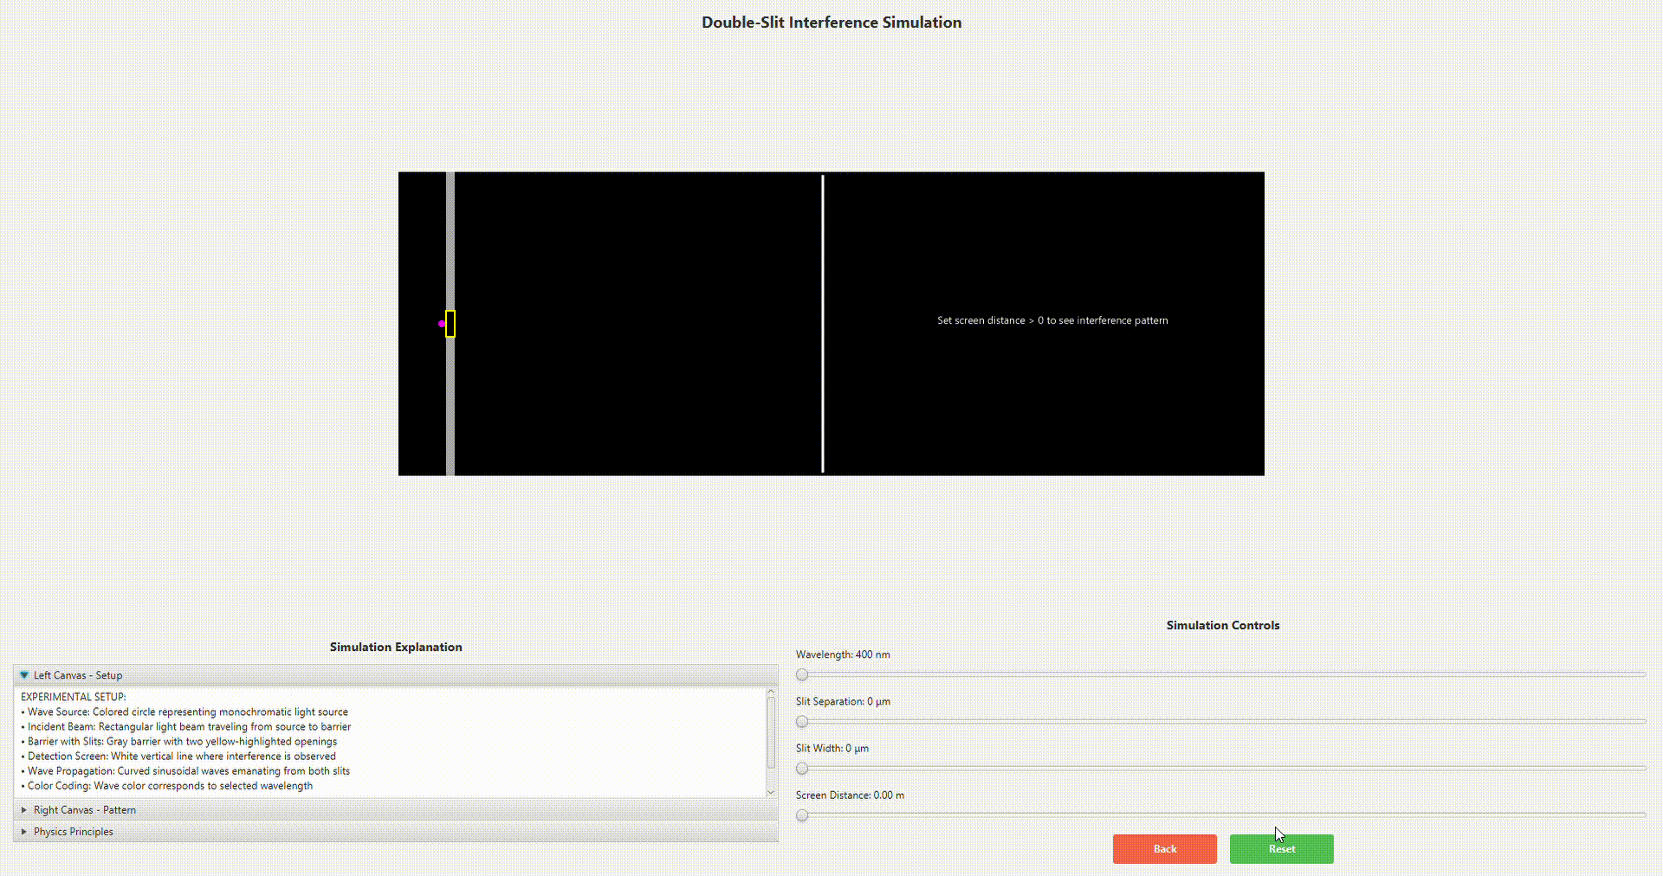The image size is (1663, 876).
Task: Click the scroll down arrow in explanation panel
Action: [x=771, y=792]
